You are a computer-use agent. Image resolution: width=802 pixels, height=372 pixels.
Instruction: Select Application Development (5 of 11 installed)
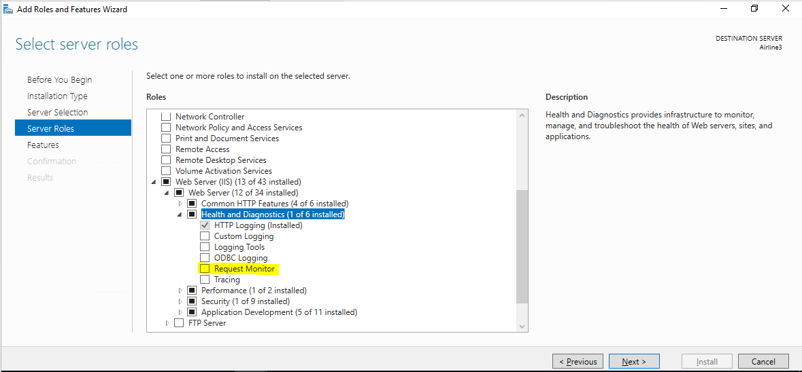(x=280, y=312)
